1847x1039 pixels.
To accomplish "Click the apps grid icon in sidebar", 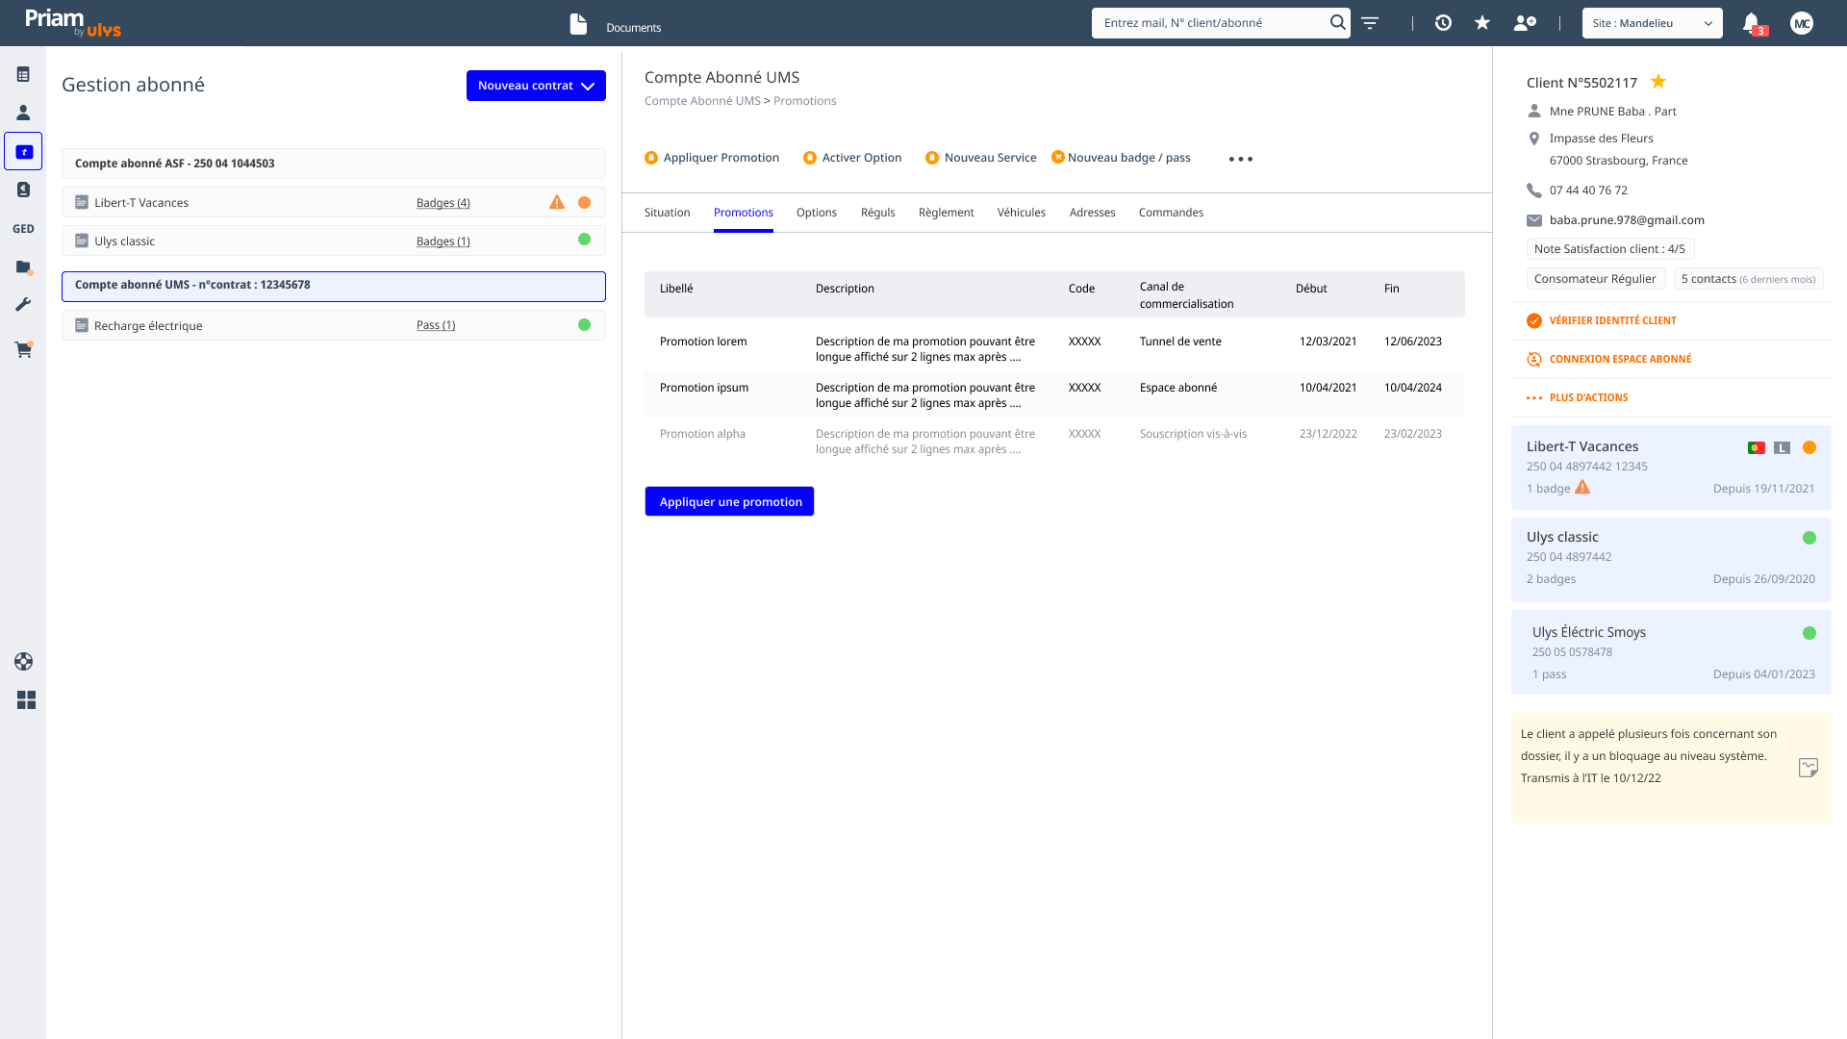I will coord(26,700).
